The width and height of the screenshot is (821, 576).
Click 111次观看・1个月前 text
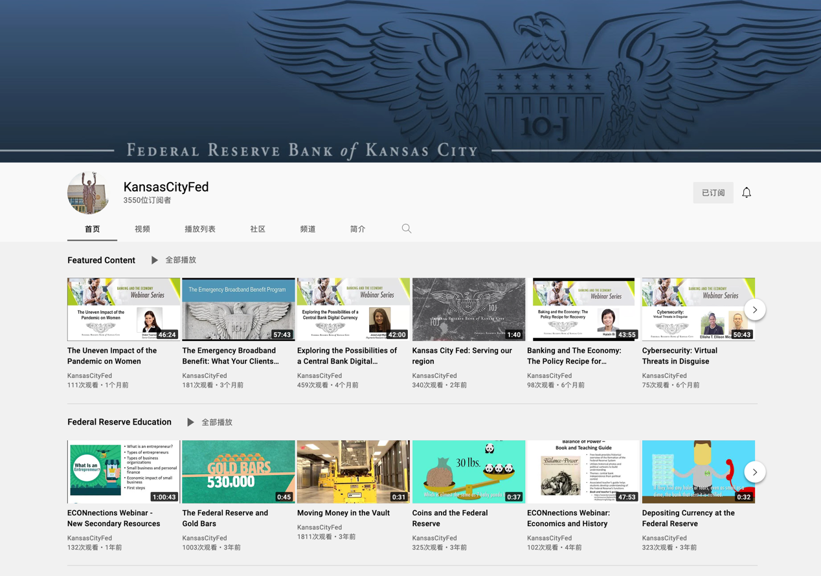point(98,385)
